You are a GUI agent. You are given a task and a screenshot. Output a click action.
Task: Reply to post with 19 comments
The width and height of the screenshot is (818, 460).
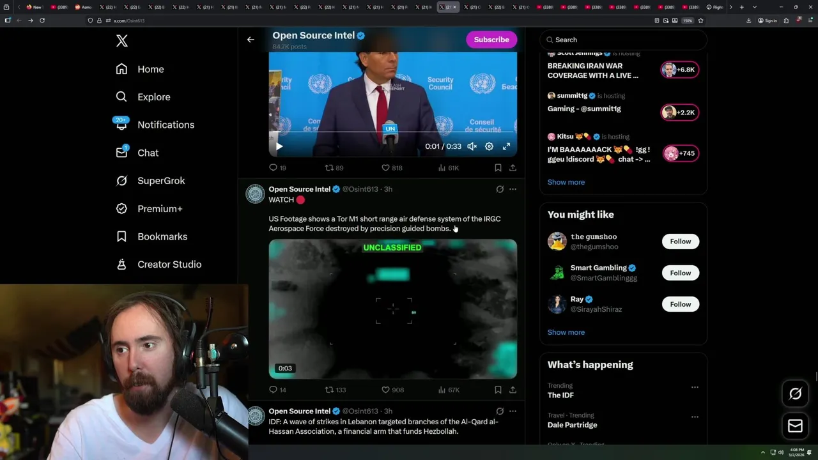tap(277, 168)
